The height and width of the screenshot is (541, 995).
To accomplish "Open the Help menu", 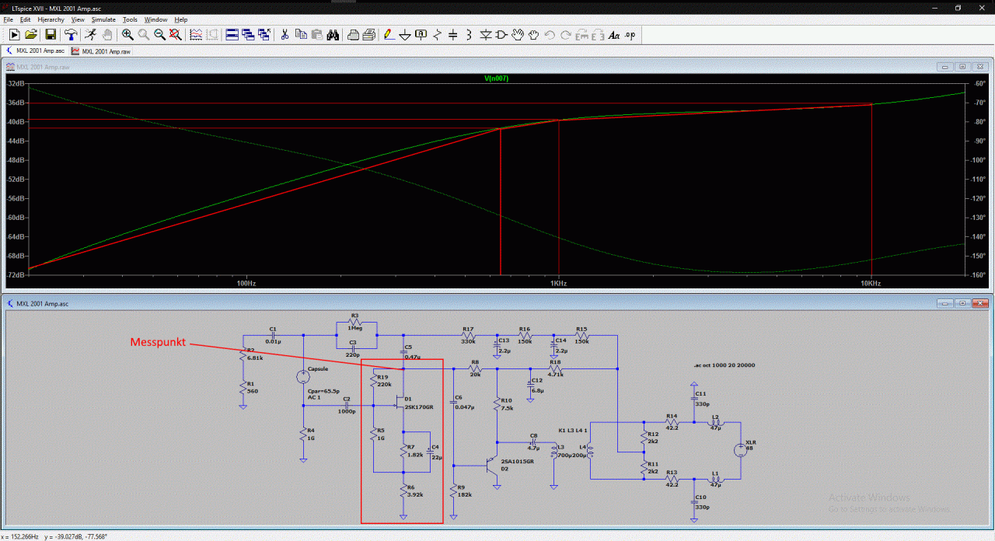I will 180,19.
